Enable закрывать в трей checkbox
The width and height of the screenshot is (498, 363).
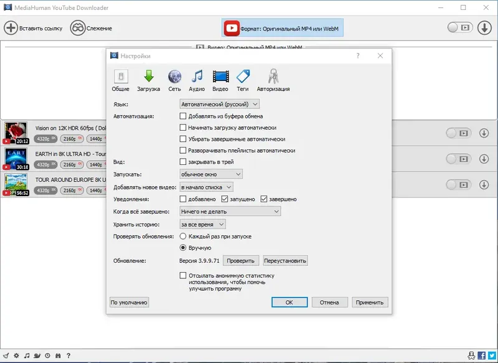tap(183, 162)
